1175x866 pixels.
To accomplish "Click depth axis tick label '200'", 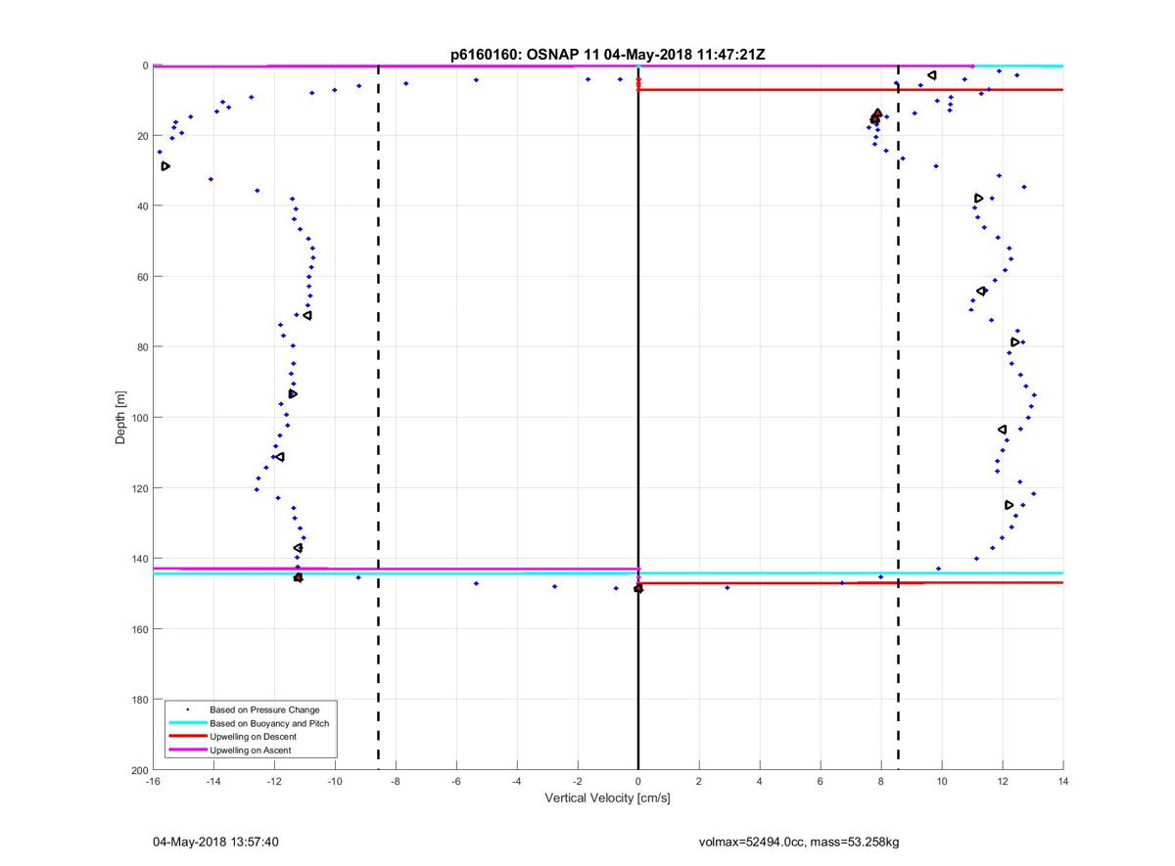I will pyautogui.click(x=139, y=770).
